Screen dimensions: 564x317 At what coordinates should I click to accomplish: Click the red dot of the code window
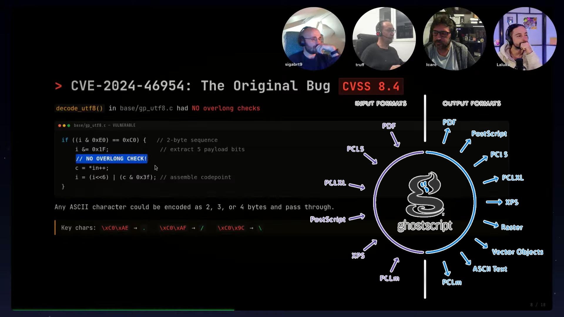pyautogui.click(x=60, y=125)
